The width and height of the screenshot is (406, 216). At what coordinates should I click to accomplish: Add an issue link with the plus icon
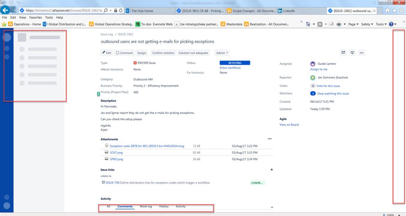271,170
